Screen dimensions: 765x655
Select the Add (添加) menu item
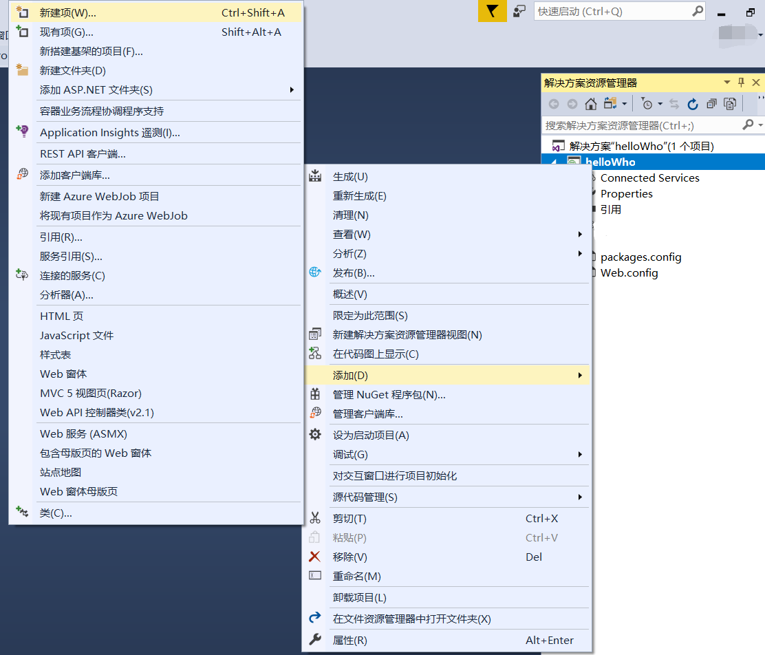point(446,376)
